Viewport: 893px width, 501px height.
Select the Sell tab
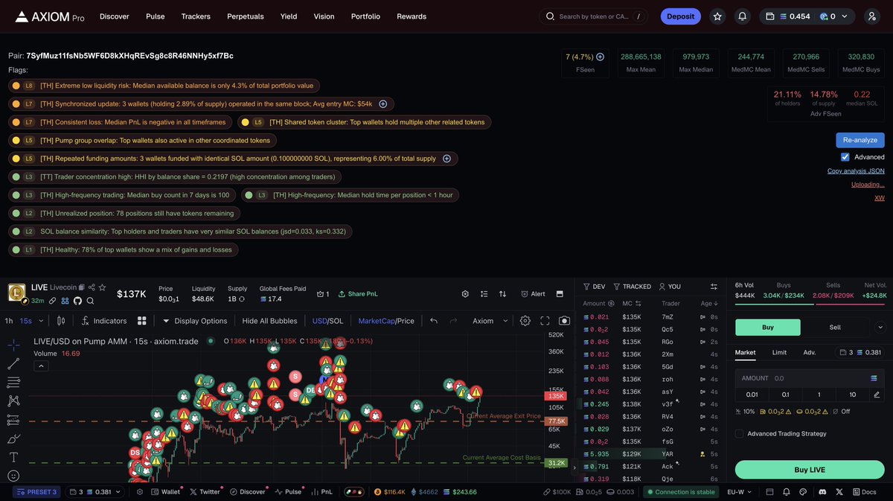pos(836,327)
